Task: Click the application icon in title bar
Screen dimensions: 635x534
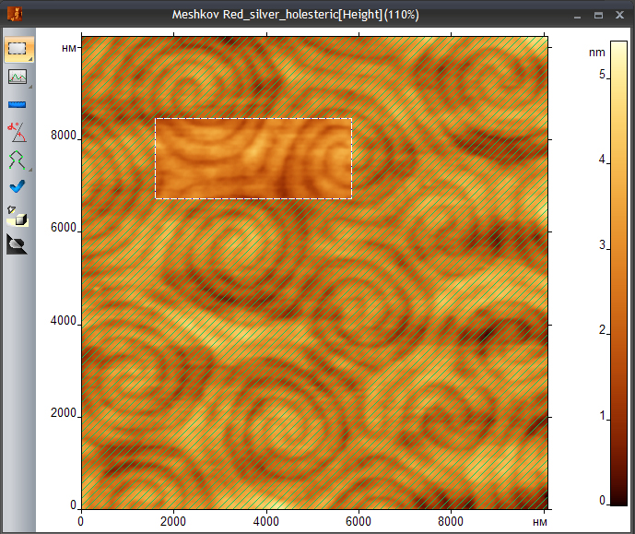Action: (x=15, y=15)
